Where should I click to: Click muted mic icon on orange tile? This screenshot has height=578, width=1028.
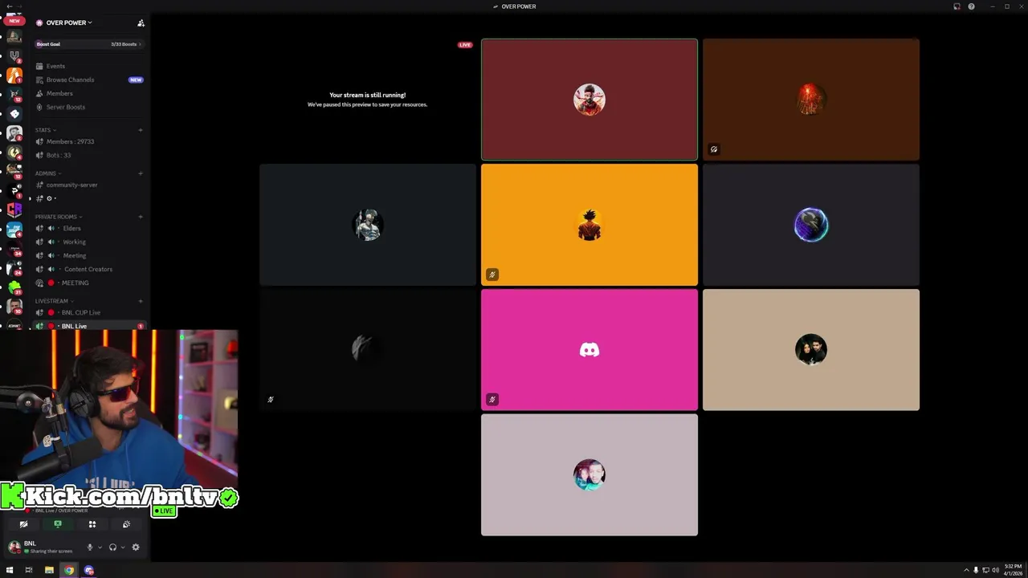[492, 275]
